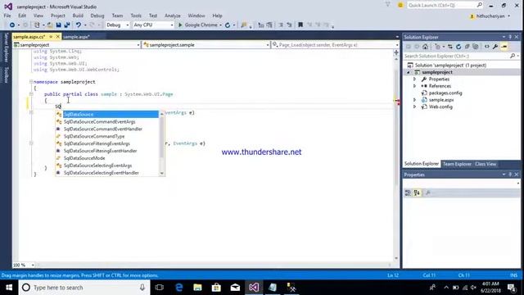Open the Toolbox side tab
This screenshot has height=295, width=524.
pyautogui.click(x=6, y=75)
